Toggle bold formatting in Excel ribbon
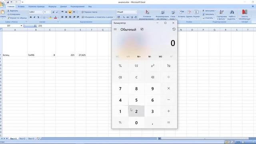Image resolution: width=256 pixels, height=144 pixels. (30, 17)
